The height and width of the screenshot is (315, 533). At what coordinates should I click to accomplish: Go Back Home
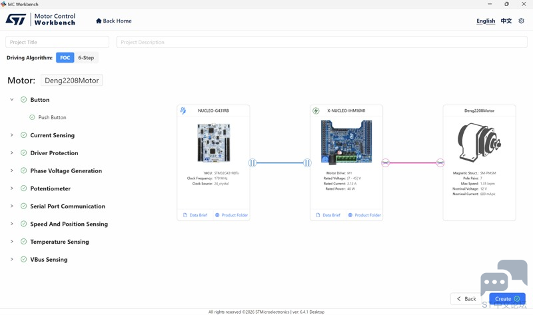114,21
